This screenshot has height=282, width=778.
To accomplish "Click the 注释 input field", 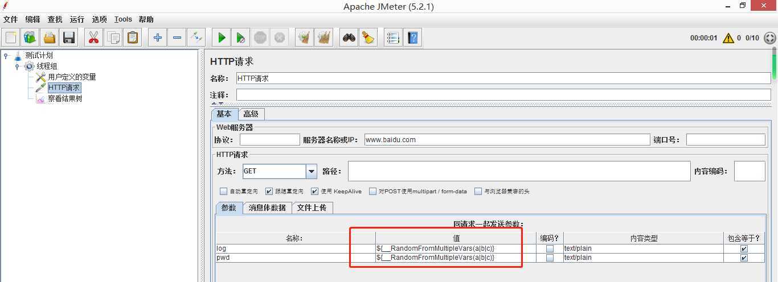I will tap(503, 95).
